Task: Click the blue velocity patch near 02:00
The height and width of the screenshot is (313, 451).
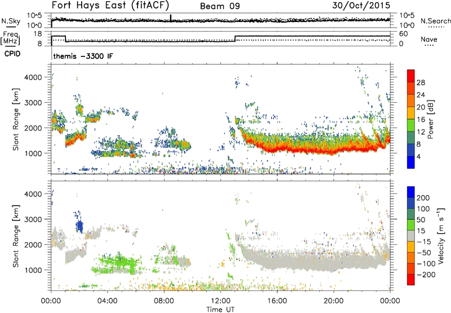Action: (79, 226)
